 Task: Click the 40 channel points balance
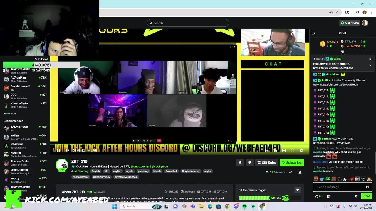point(318,196)
